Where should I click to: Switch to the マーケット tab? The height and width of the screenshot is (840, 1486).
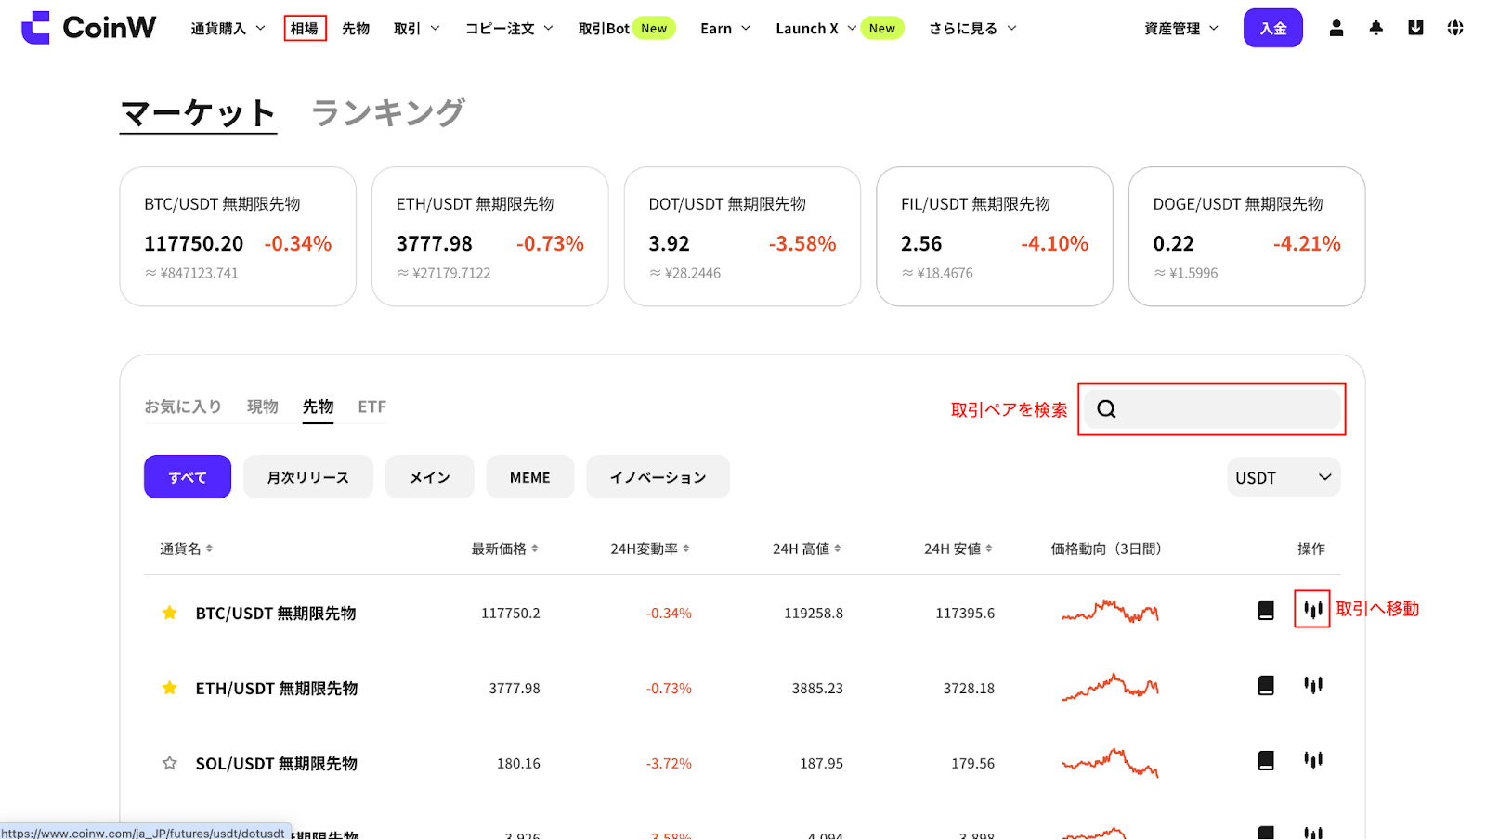[199, 113]
